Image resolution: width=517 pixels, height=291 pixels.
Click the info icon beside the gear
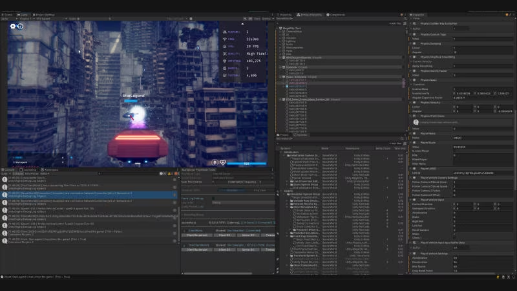tap(20, 27)
